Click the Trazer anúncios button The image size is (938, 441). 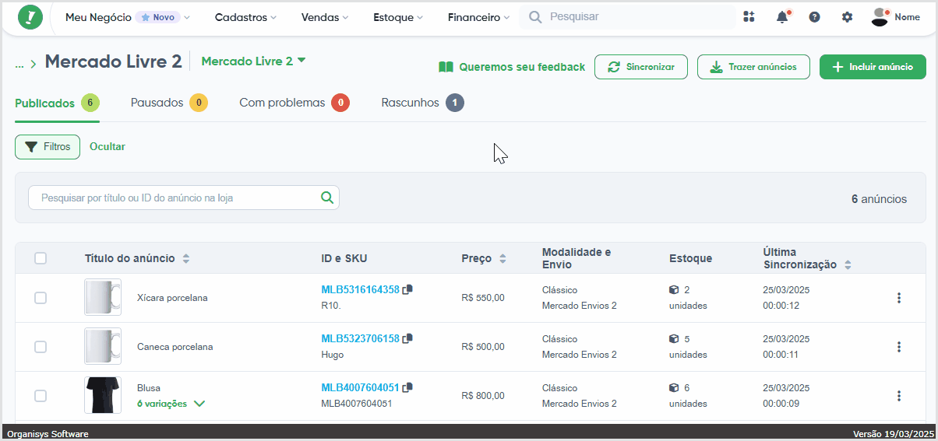click(x=753, y=67)
